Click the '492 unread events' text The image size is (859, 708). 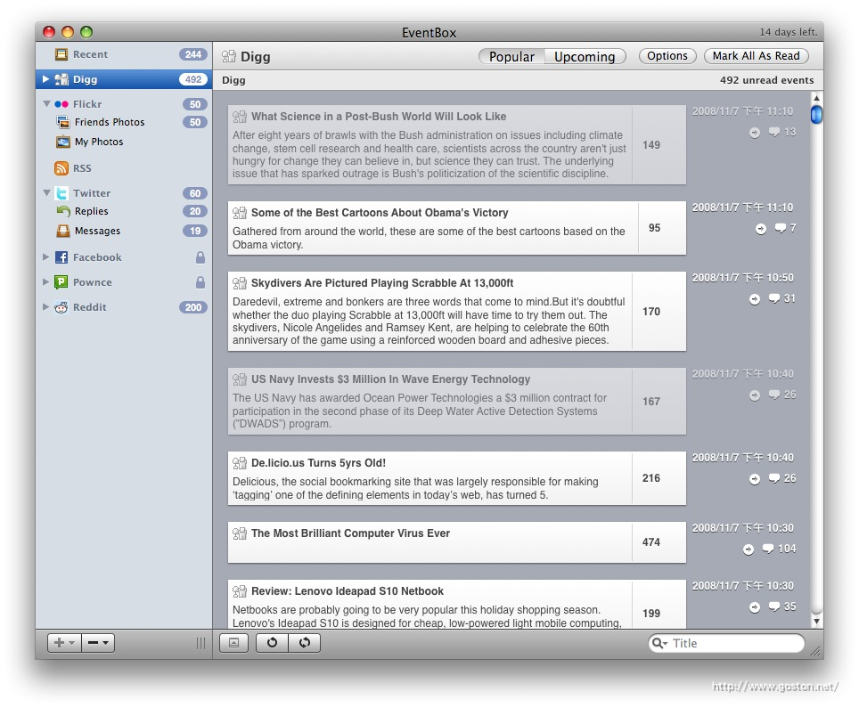[766, 80]
